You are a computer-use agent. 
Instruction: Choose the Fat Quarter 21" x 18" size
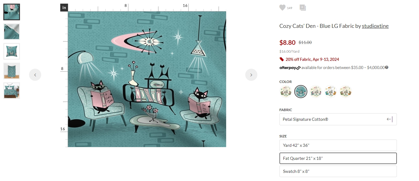click(x=338, y=158)
